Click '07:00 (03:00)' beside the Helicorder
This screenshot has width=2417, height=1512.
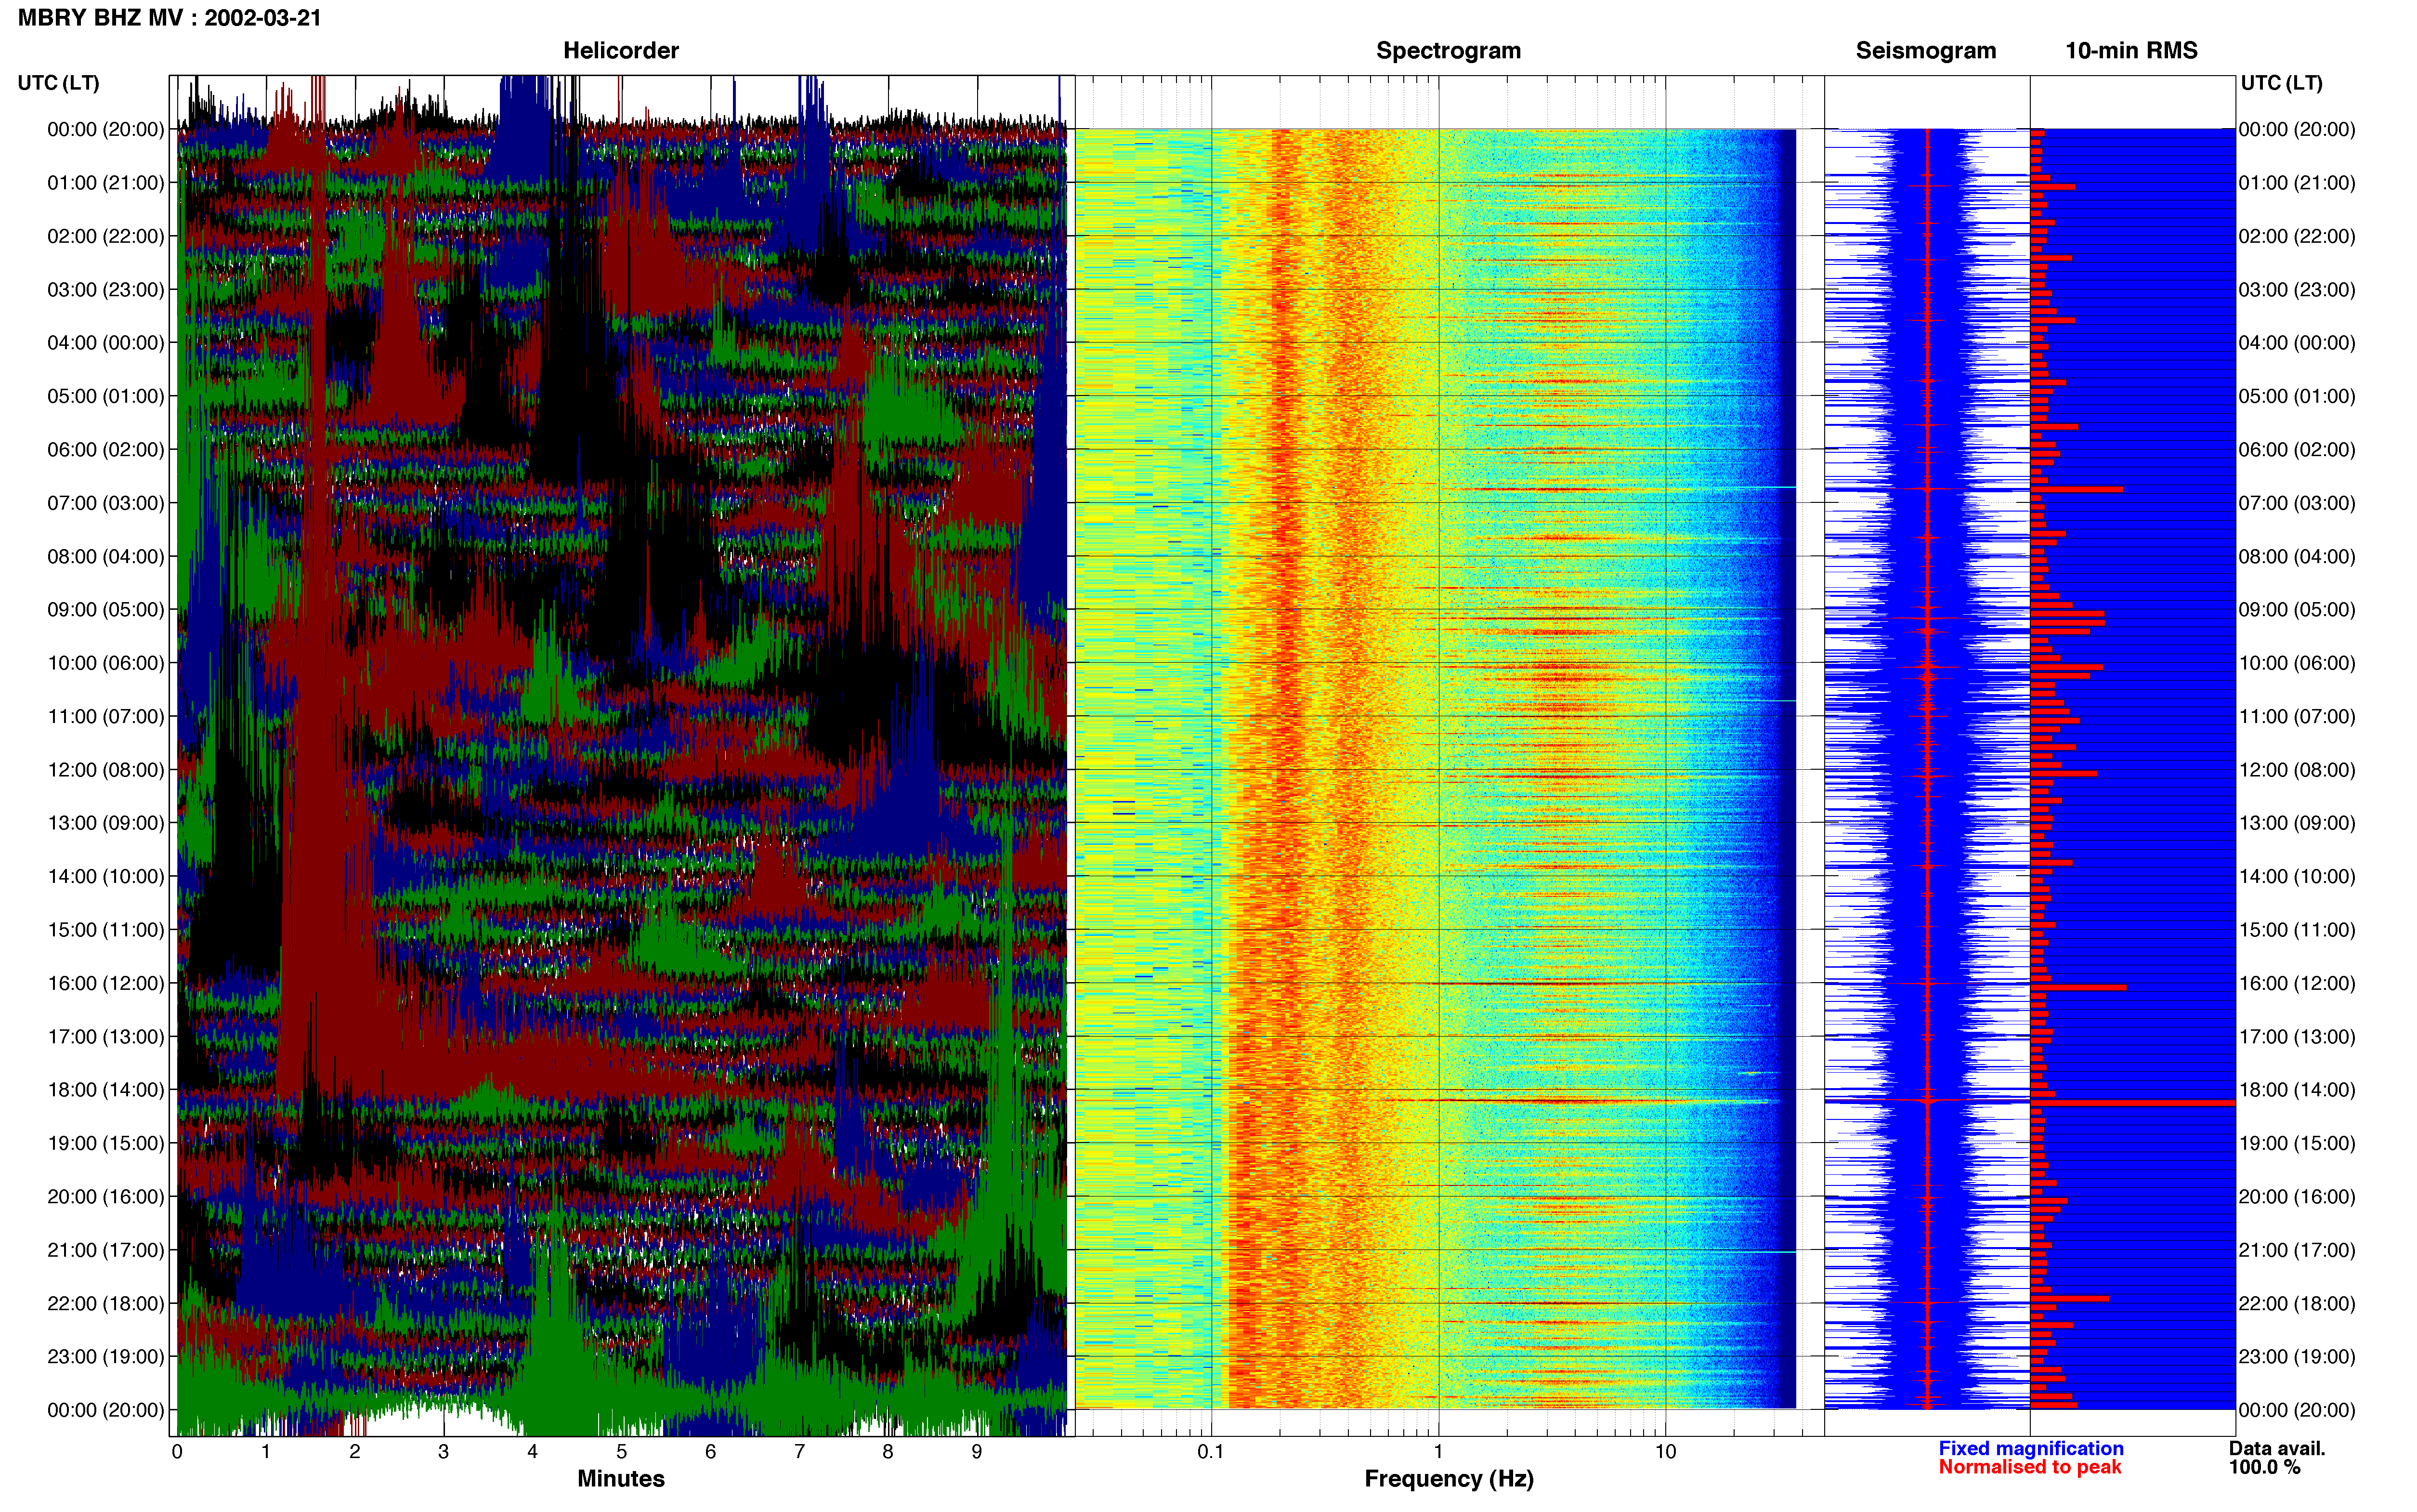tap(106, 503)
